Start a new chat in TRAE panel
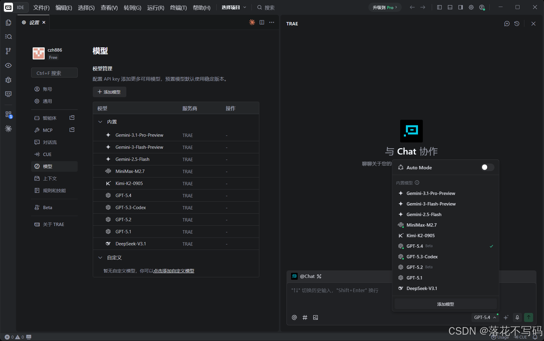The image size is (544, 341). point(507,24)
